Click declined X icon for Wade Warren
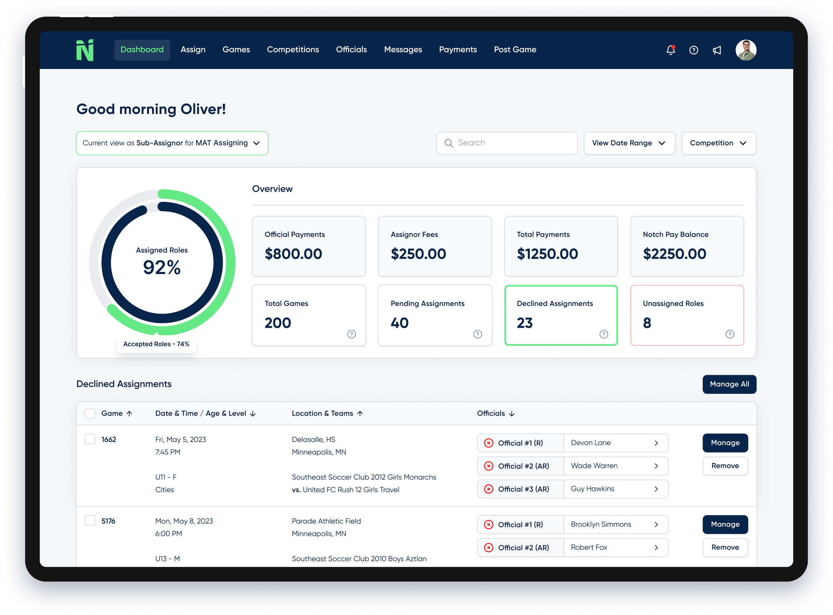This screenshot has width=833, height=615. click(489, 466)
